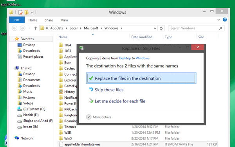Open the address bar history dropdown
The width and height of the screenshot is (235, 147).
tap(155, 28)
